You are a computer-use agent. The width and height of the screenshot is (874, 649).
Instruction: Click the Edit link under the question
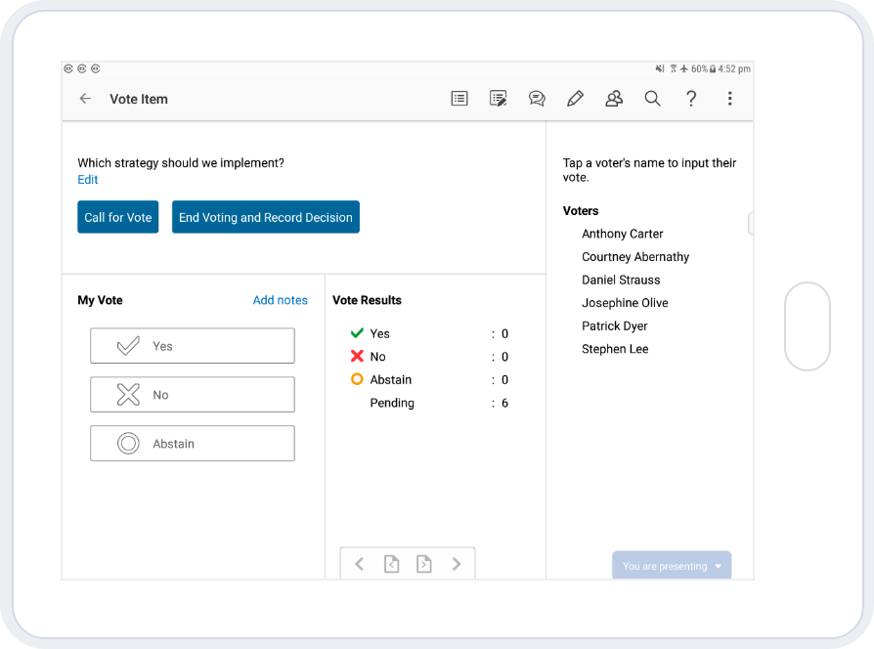(88, 180)
